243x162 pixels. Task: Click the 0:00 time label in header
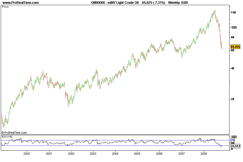tap(184, 3)
